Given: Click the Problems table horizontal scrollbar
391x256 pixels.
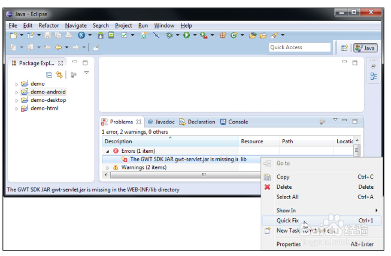Looking at the screenshot, I should pyautogui.click(x=184, y=175).
